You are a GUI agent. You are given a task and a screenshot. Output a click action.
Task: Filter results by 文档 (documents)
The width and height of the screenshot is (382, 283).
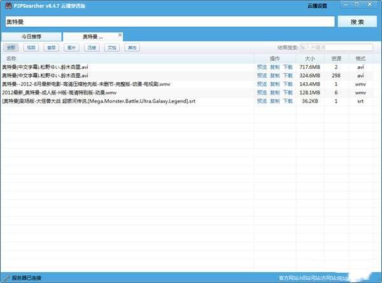[x=111, y=47]
